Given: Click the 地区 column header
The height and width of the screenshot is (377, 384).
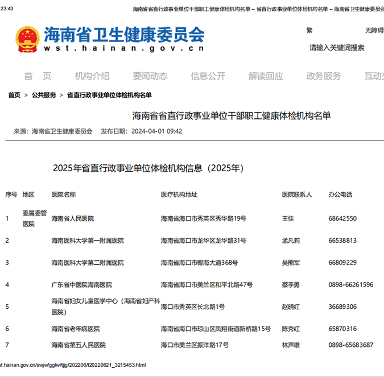Looking at the screenshot, I should (28, 194).
